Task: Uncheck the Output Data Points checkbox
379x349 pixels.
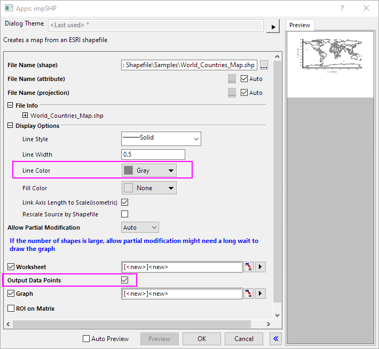Action: [125, 280]
